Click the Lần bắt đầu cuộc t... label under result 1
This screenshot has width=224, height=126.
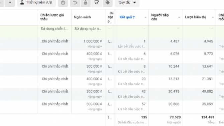(131, 46)
